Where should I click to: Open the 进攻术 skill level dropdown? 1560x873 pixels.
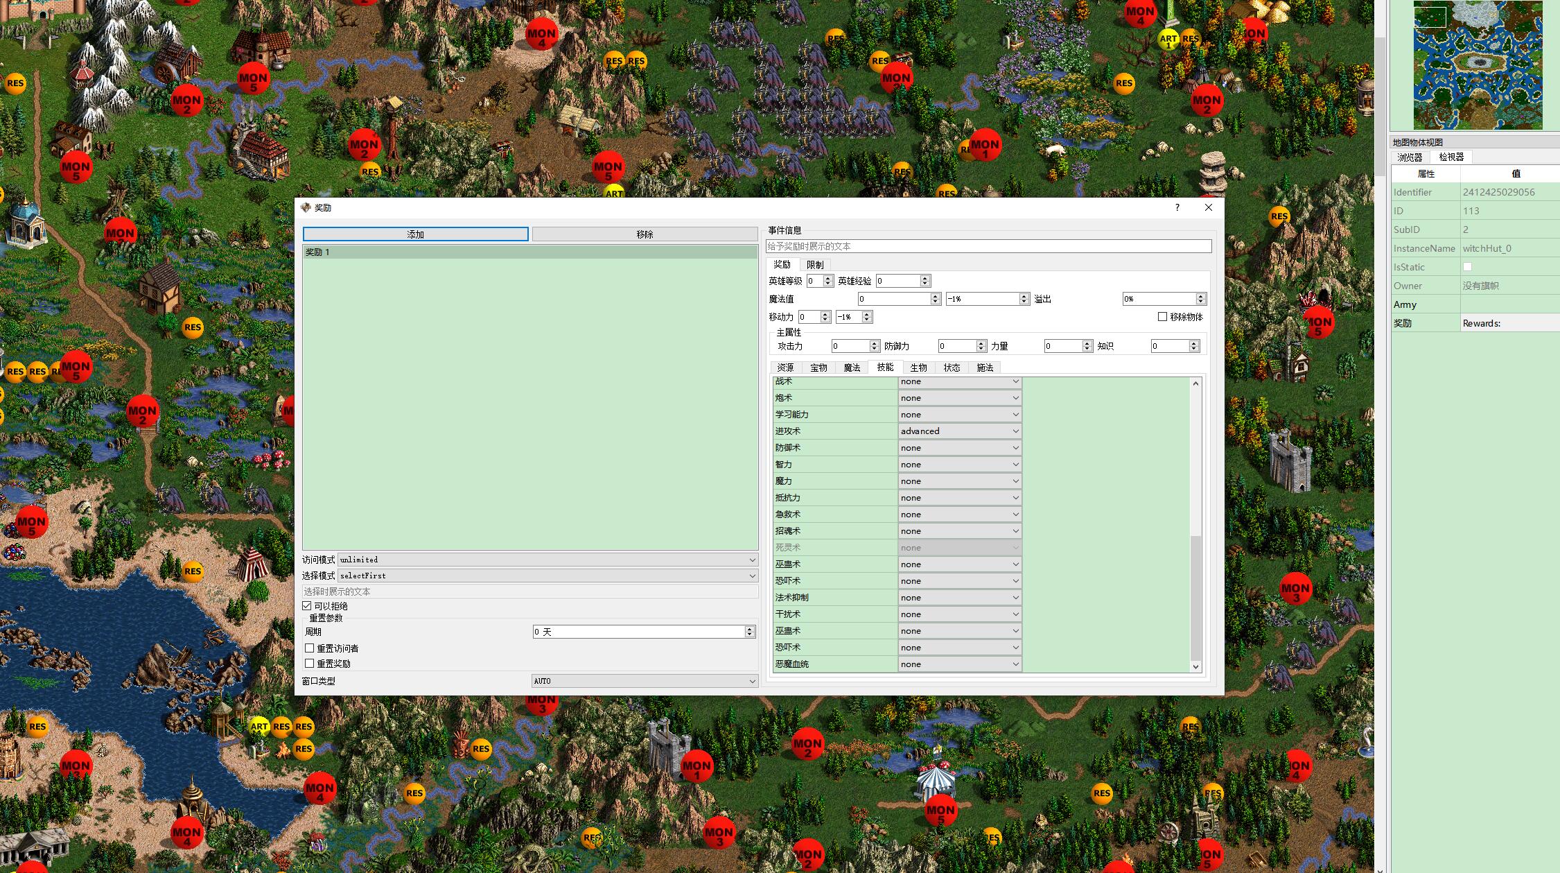point(960,431)
